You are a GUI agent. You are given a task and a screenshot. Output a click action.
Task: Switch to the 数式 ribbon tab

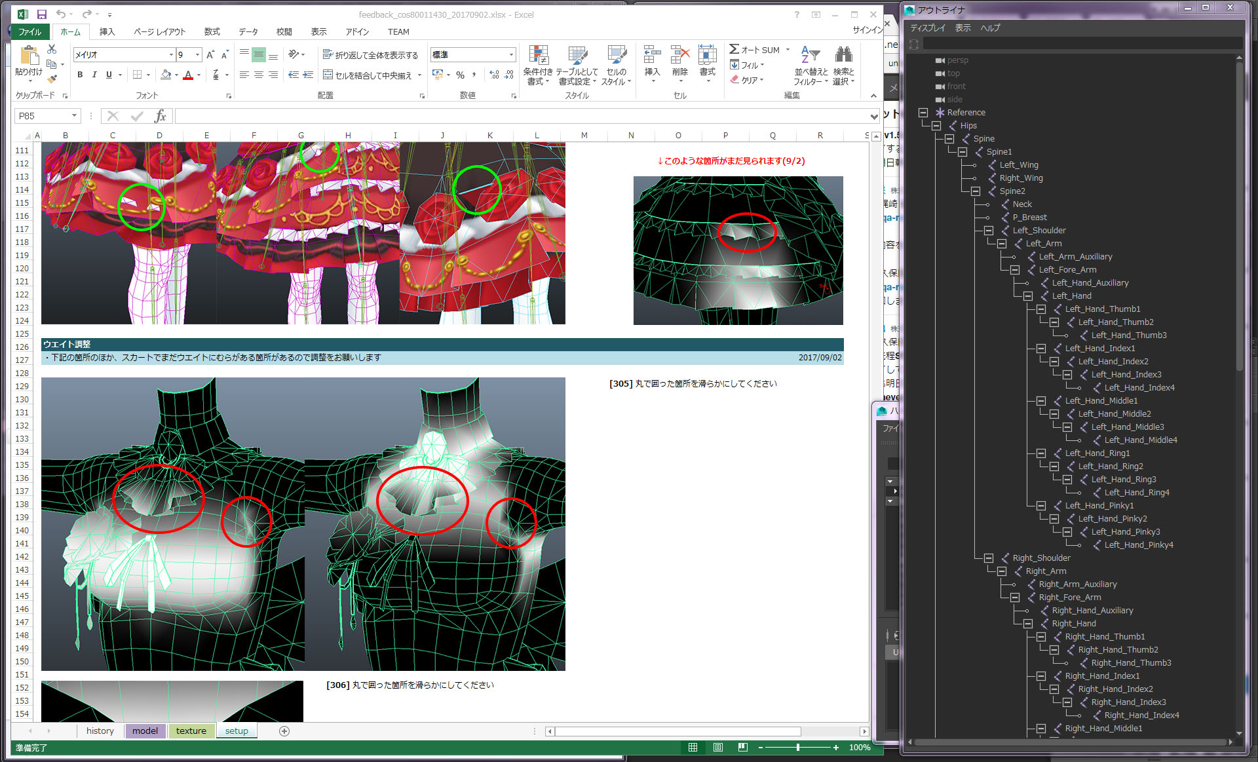pos(212,31)
